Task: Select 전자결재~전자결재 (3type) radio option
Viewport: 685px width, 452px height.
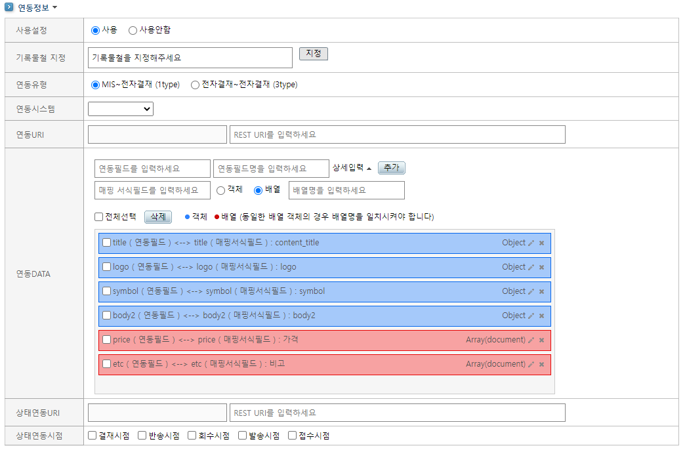Action: [195, 85]
